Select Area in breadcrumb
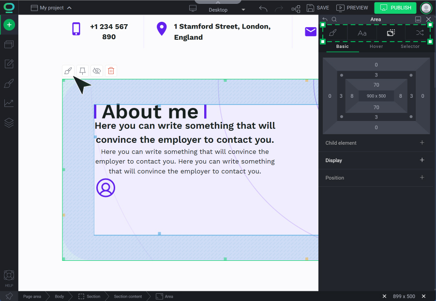This screenshot has width=436, height=301. 165,297
